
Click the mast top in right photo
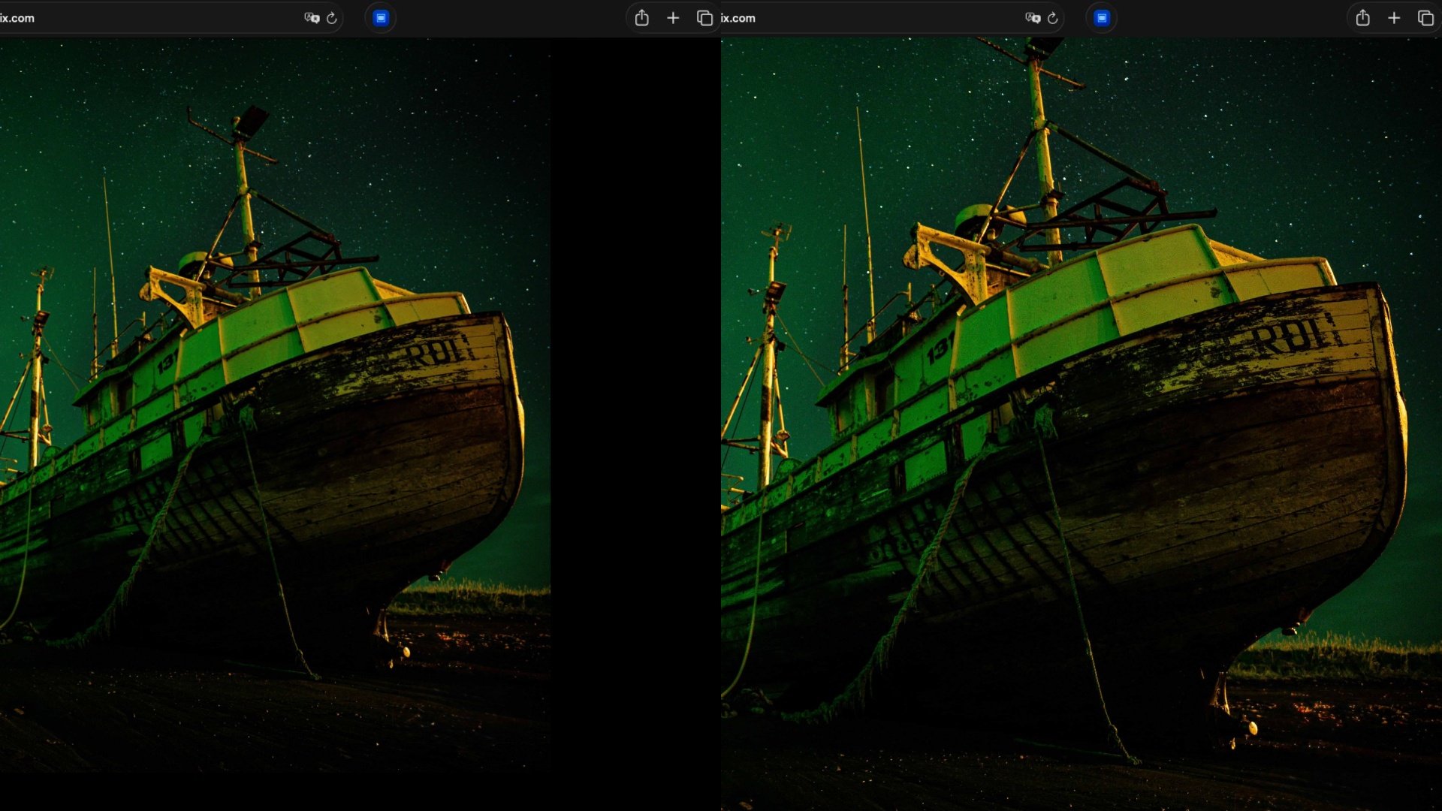1040,51
